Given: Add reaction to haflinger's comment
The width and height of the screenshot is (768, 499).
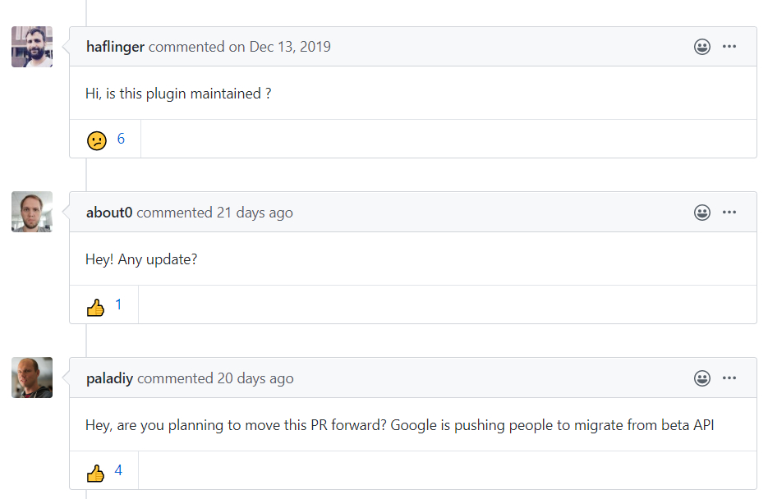Looking at the screenshot, I should [x=702, y=47].
